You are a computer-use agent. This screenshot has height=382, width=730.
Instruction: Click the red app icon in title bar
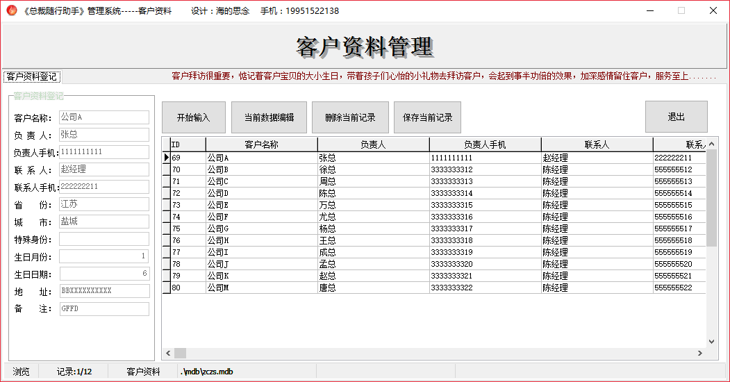[x=12, y=10]
